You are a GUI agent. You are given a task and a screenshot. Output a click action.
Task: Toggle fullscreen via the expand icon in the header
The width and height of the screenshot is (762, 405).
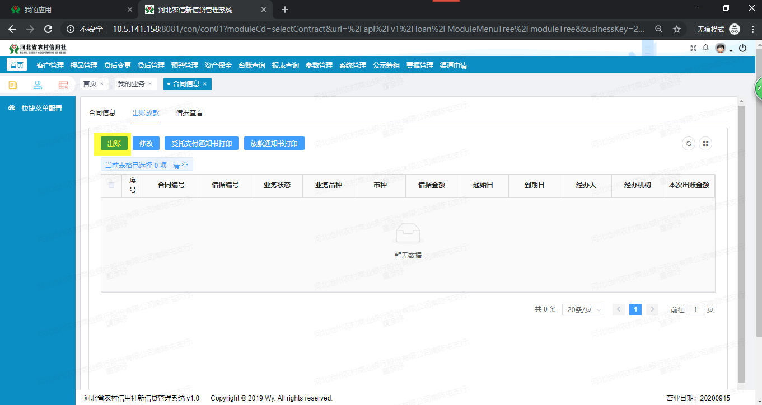(x=693, y=48)
